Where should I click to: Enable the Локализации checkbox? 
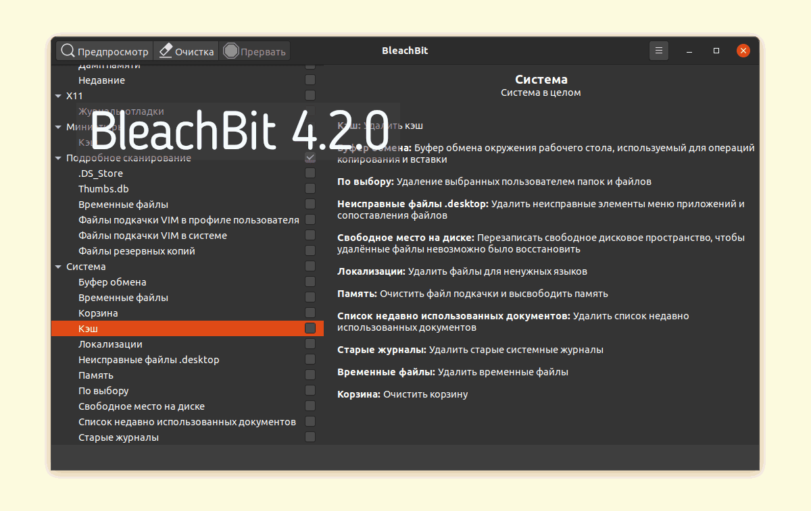310,344
